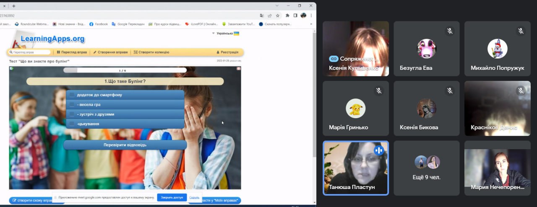
Task: Expand the tab search chevron in title bar
Action: [x=277, y=5]
